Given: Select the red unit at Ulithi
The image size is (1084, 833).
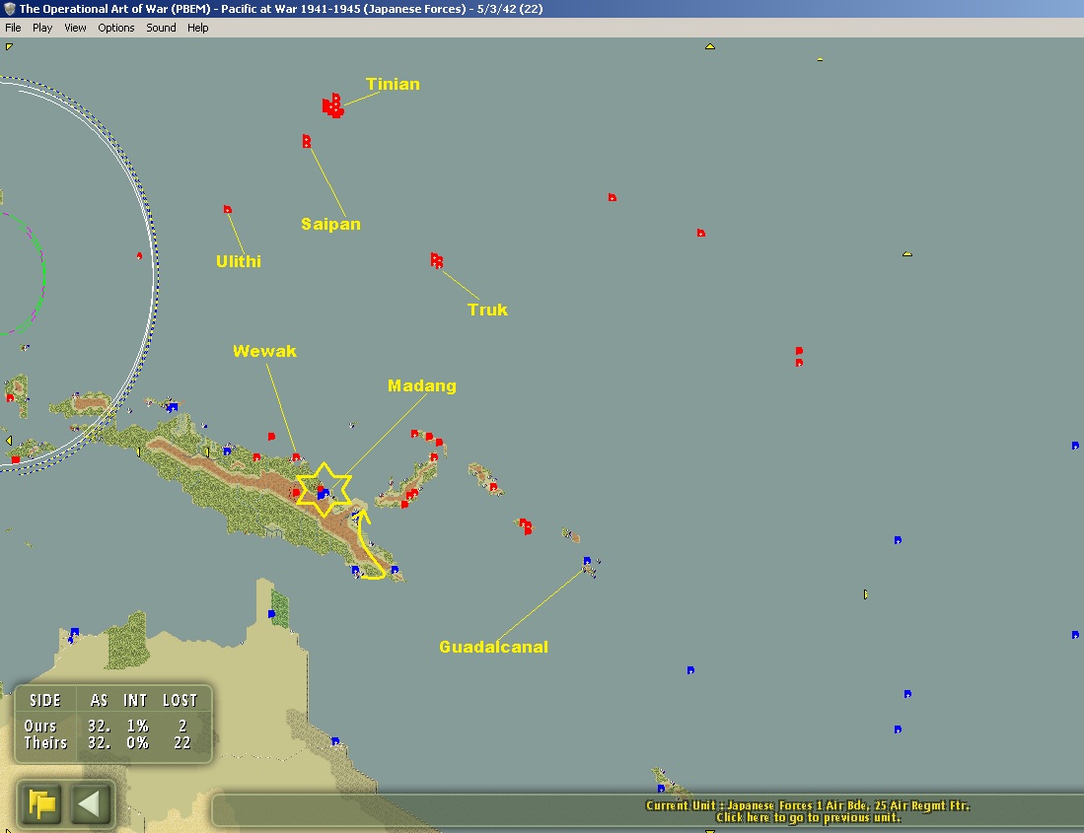Looking at the screenshot, I should 228,209.
